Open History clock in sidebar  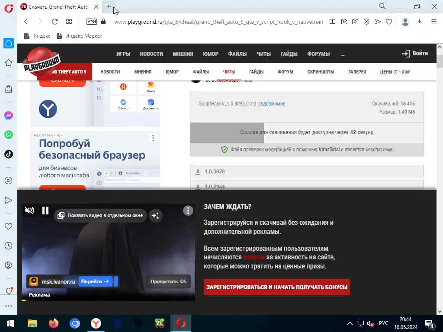9,246
